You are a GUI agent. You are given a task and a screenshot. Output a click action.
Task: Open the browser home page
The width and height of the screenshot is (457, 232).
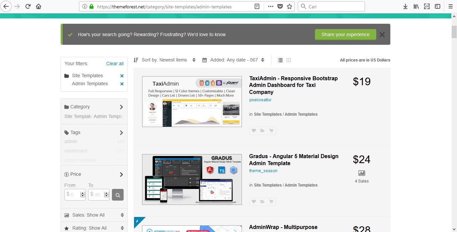(x=39, y=6)
